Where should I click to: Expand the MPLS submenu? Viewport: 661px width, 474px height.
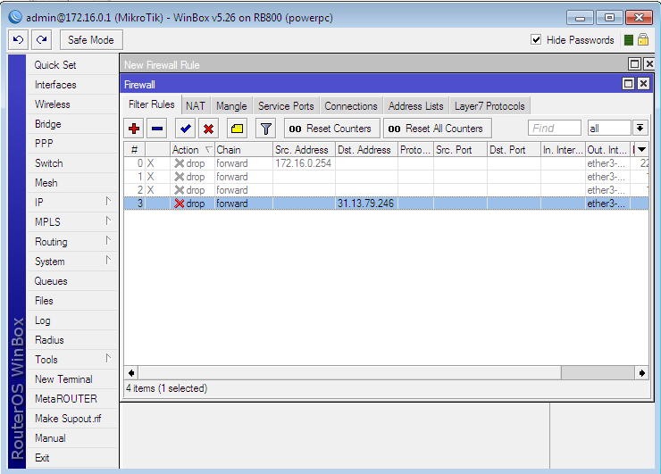coord(108,220)
